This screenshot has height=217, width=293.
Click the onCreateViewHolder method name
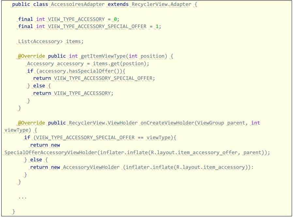(167, 123)
